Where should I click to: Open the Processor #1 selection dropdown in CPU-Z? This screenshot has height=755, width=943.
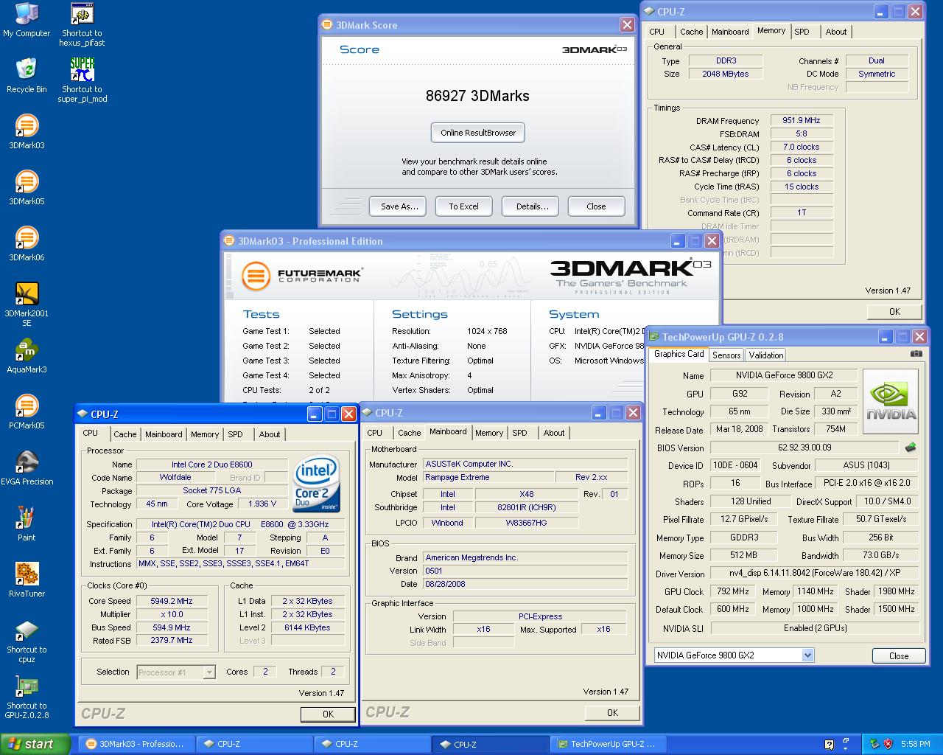209,672
